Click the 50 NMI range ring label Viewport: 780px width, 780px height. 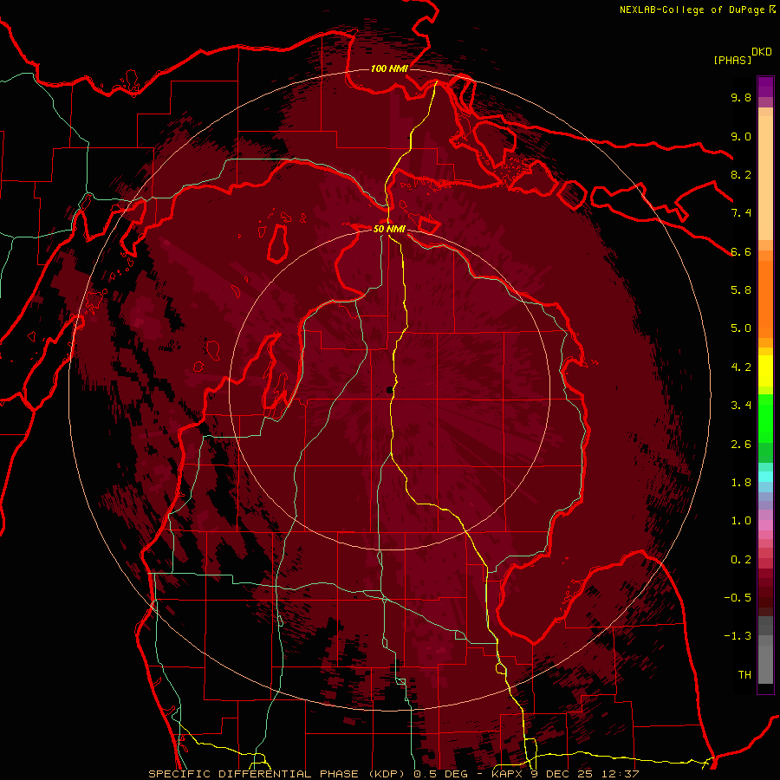click(389, 230)
